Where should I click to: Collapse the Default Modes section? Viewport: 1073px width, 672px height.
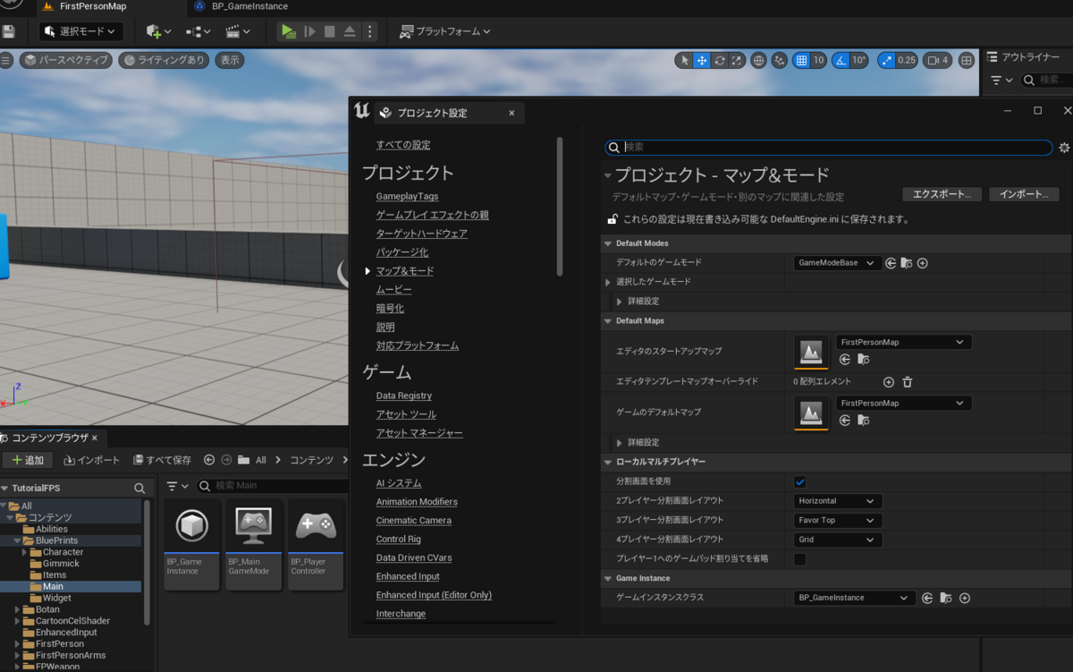click(x=608, y=243)
